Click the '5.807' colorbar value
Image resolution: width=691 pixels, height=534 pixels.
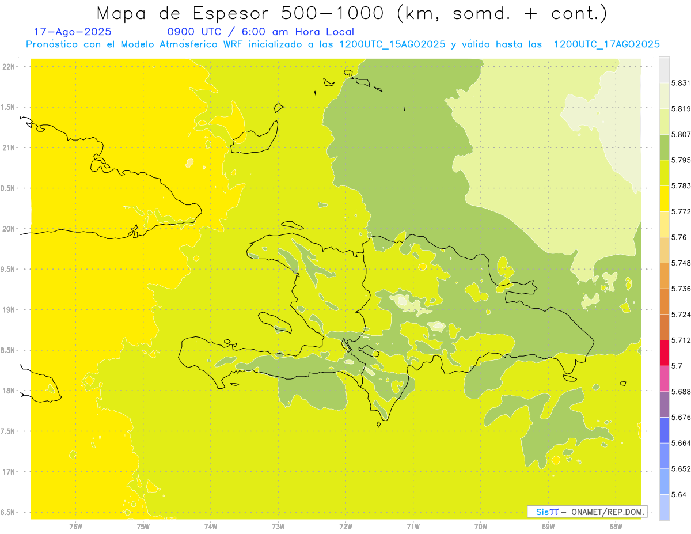681,134
